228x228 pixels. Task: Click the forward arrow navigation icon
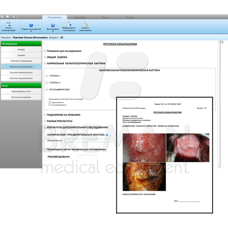pyautogui.click(x=13, y=17)
